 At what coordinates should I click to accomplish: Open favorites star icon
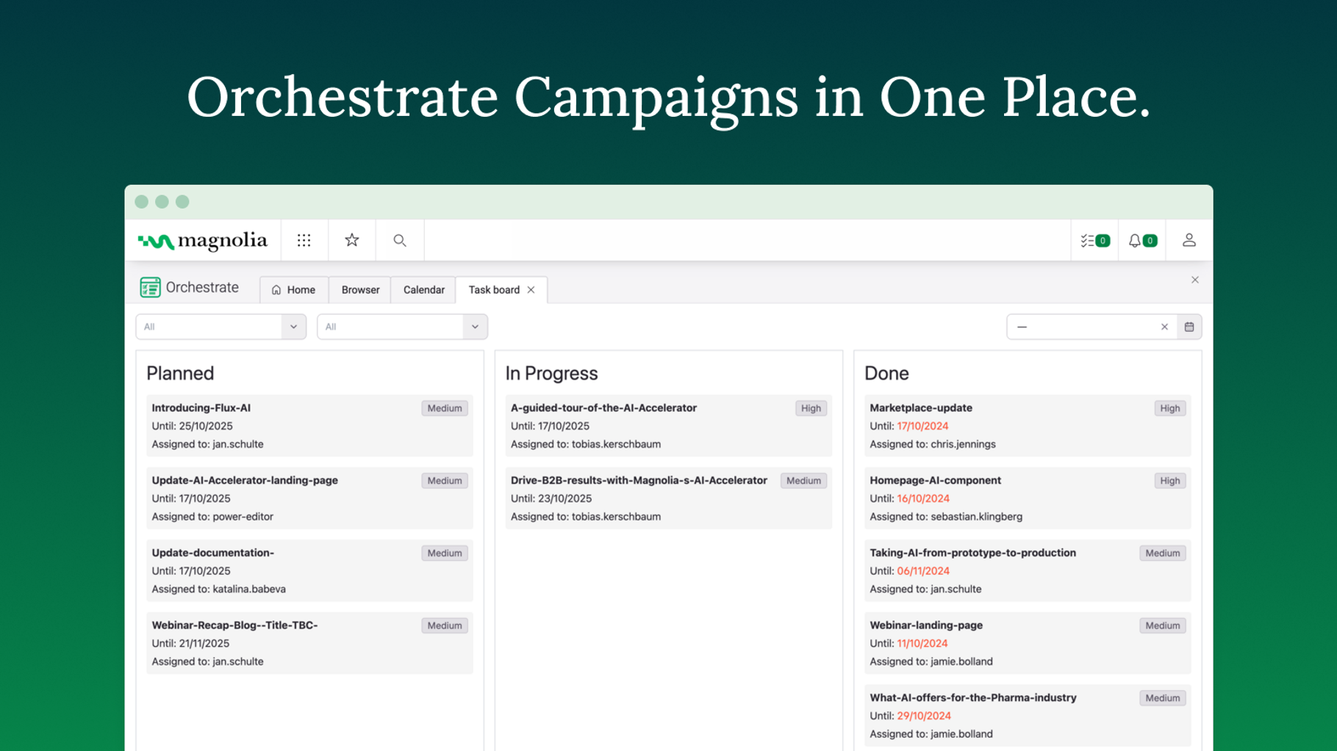(352, 240)
